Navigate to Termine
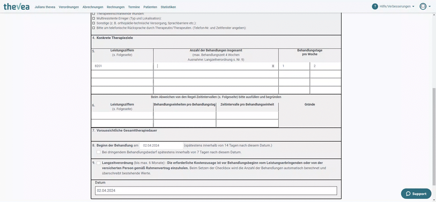436x202 pixels. point(134,7)
